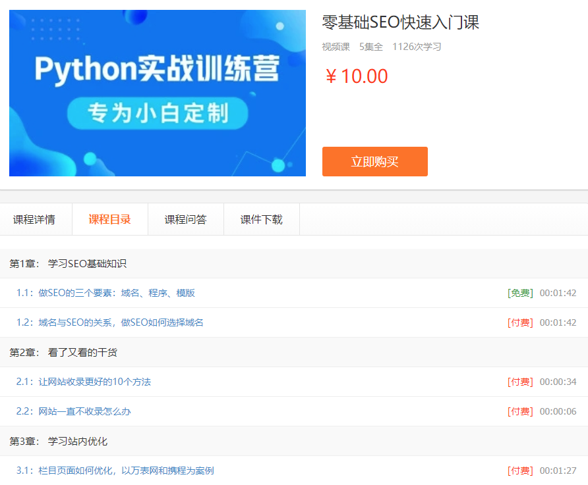Click the 立即购买 buy button
The width and height of the screenshot is (588, 485).
coord(374,161)
